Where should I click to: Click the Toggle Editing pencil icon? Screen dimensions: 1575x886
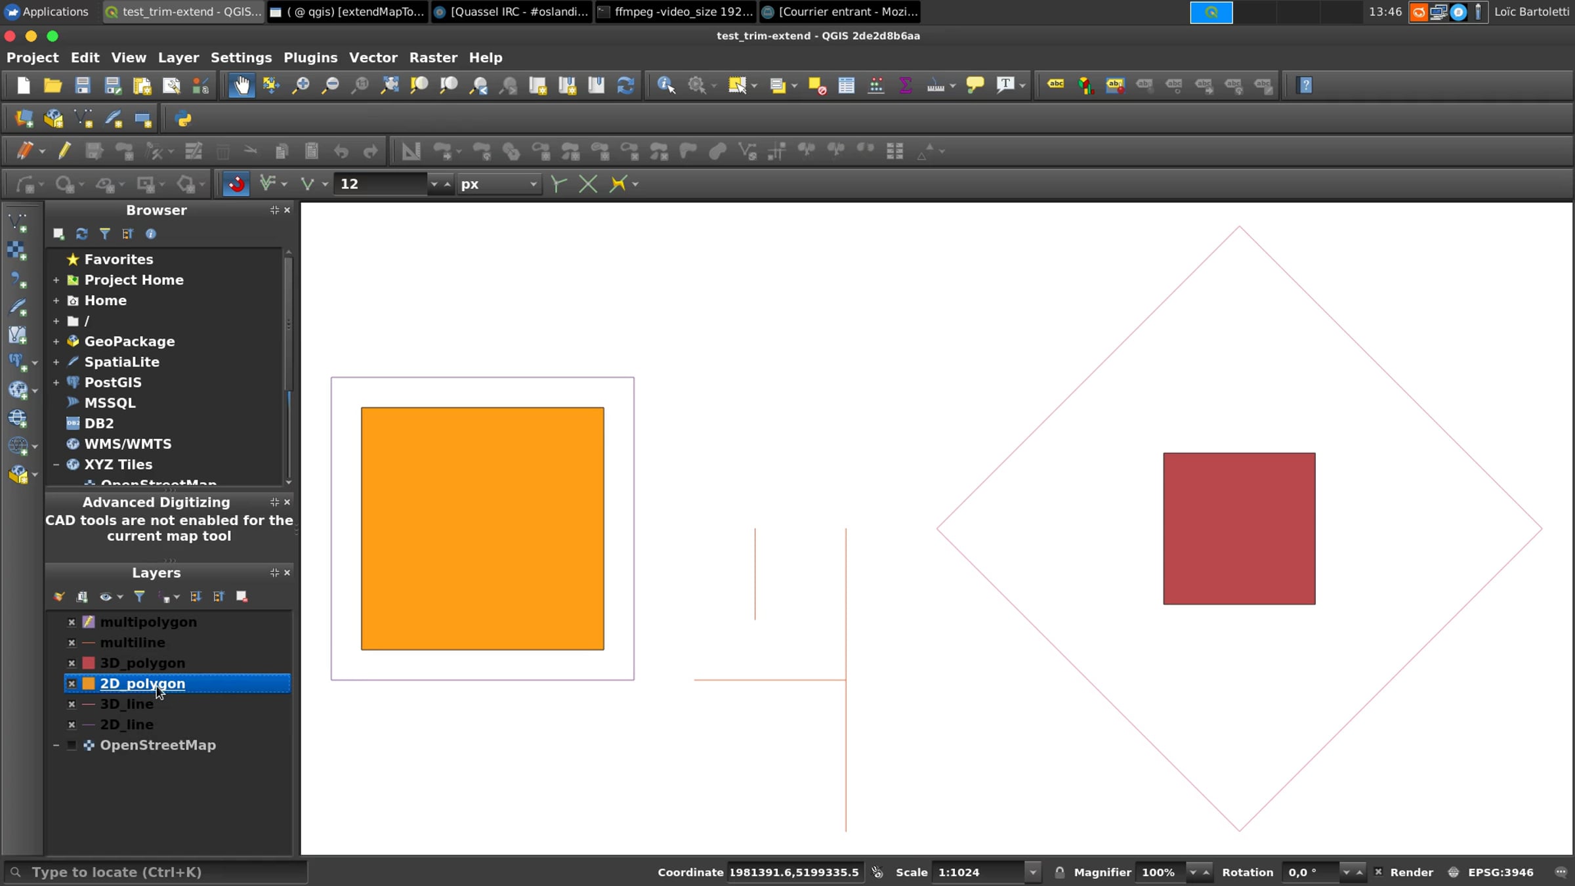(x=64, y=151)
